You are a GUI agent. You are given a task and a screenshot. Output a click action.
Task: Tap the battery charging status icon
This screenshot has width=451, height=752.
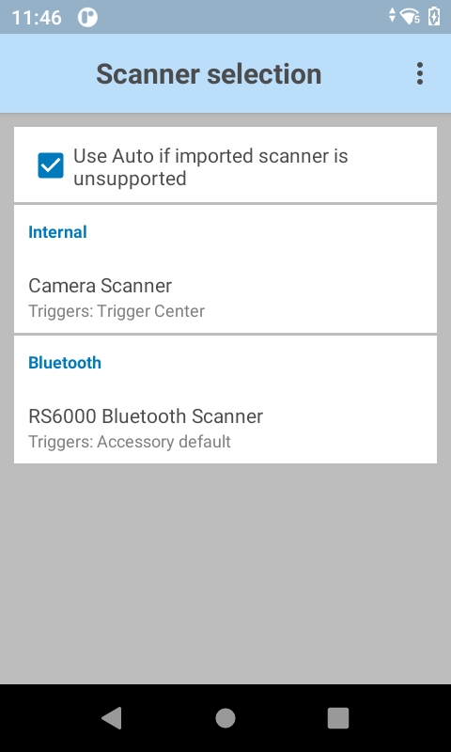tap(434, 16)
